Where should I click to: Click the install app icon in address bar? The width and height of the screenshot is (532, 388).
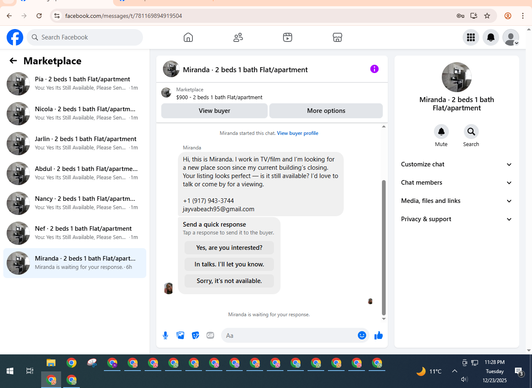click(474, 16)
